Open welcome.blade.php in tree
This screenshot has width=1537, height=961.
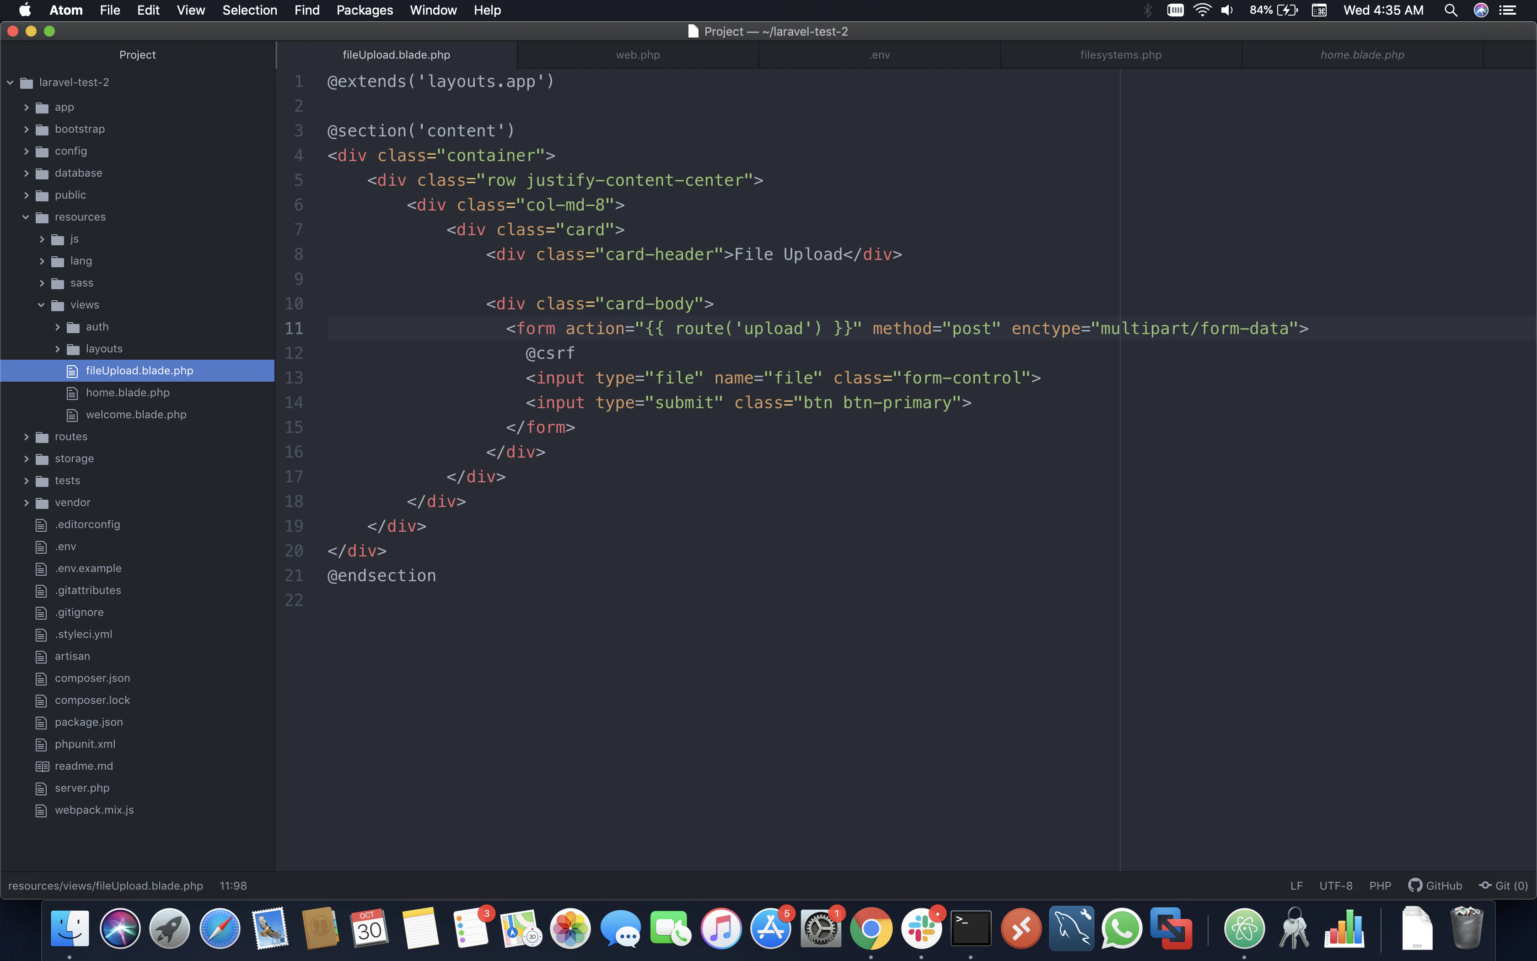[136, 415]
